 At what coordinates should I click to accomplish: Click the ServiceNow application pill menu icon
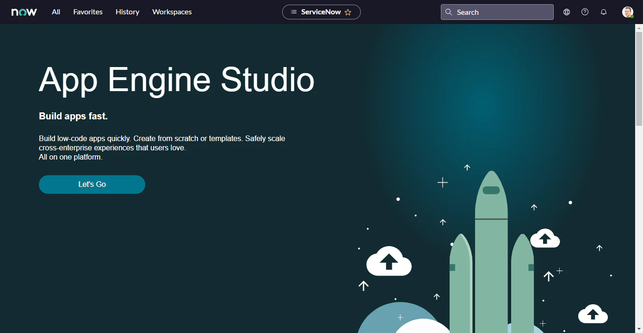pyautogui.click(x=294, y=12)
